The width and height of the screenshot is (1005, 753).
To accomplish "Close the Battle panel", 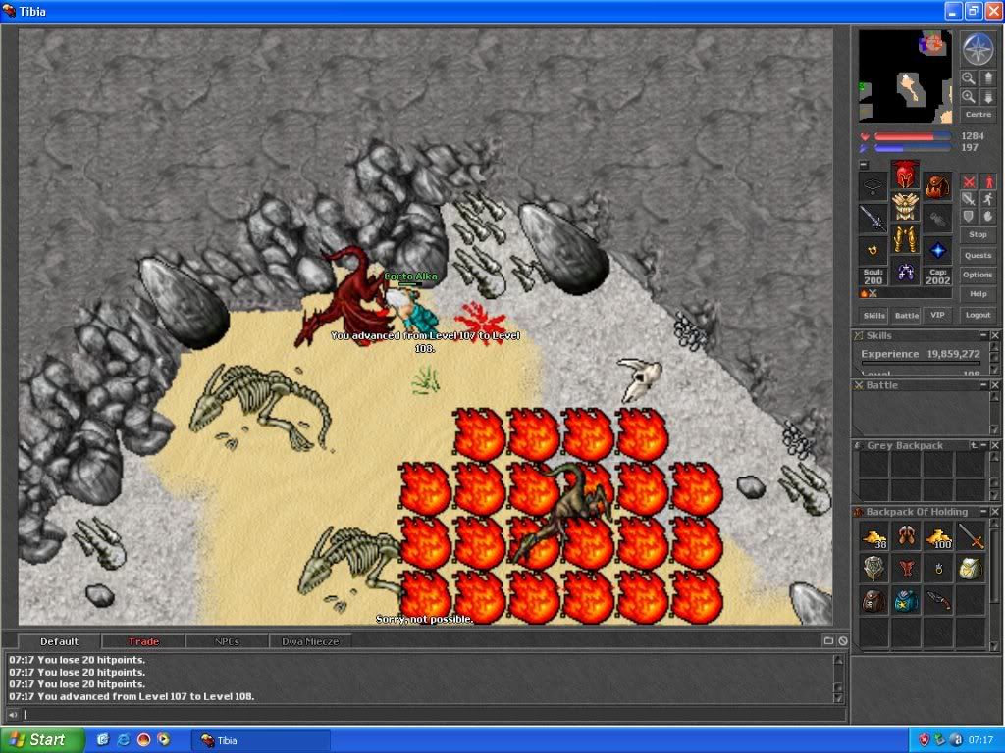I will pos(995,384).
